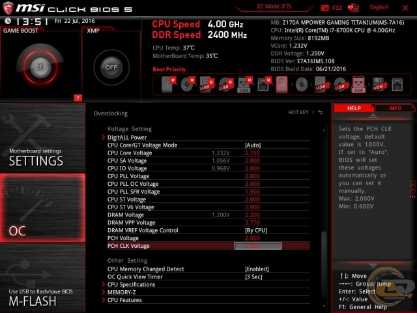The width and height of the screenshot is (417, 313).
Task: Select the legacy USB hard disk boot icon
Action: pyautogui.click(x=321, y=84)
